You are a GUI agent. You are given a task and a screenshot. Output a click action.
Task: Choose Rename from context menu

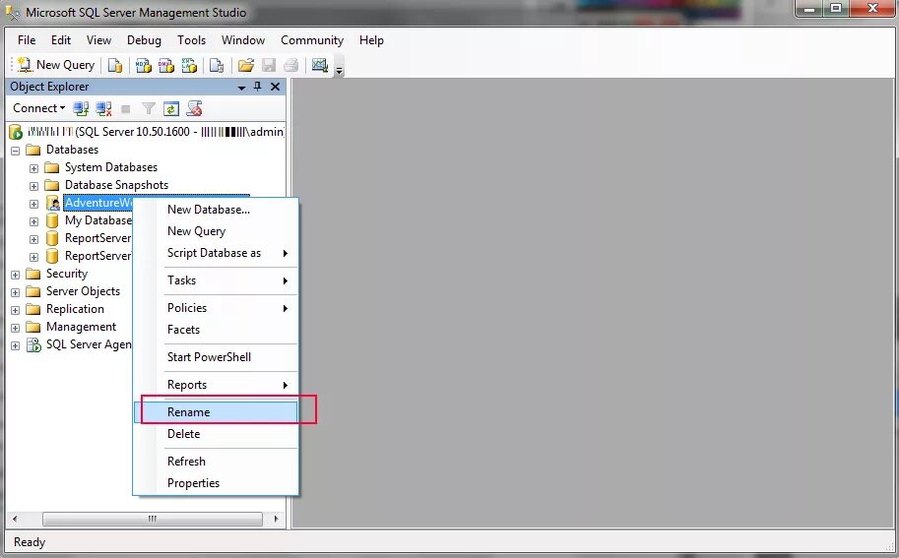pos(216,412)
